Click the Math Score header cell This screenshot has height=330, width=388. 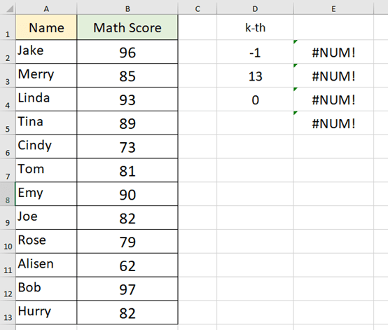pyautogui.click(x=127, y=27)
